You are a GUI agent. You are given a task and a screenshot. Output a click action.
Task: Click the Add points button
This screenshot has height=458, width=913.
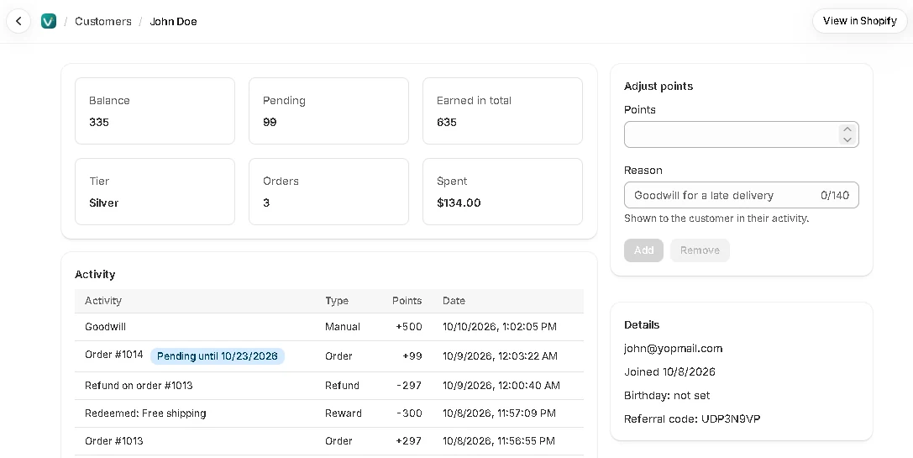643,250
